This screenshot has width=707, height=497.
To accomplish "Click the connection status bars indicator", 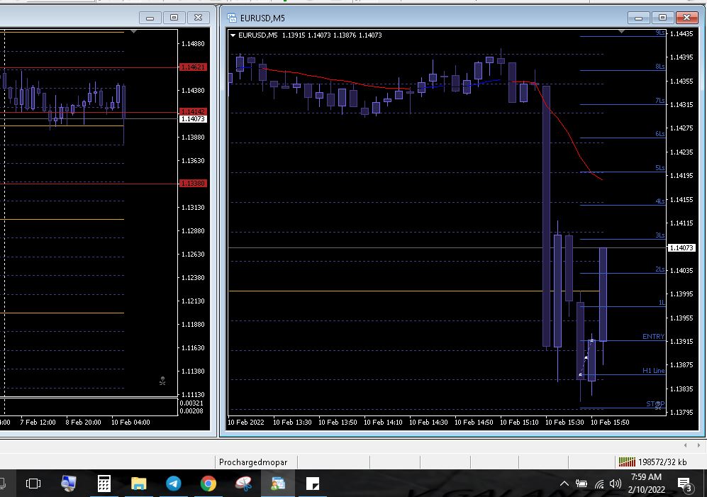I will click(x=627, y=462).
